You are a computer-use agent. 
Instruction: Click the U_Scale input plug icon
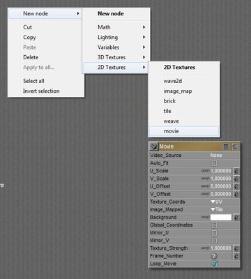[x=205, y=171]
